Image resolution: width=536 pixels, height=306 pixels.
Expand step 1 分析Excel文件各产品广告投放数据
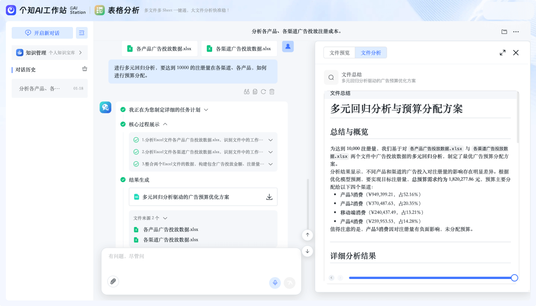pos(270,140)
